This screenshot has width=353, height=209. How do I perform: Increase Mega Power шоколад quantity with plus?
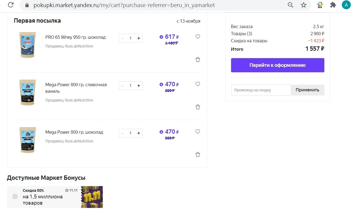point(139,133)
